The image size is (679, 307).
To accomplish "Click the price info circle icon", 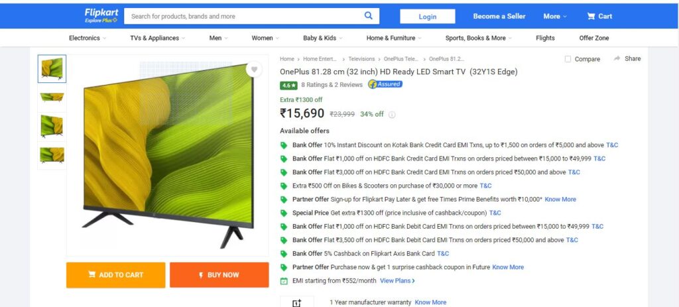I will [x=392, y=115].
